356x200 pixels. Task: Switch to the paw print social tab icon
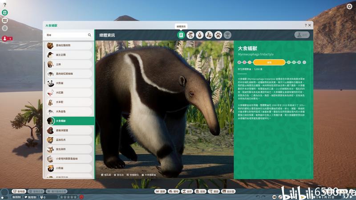point(218,35)
